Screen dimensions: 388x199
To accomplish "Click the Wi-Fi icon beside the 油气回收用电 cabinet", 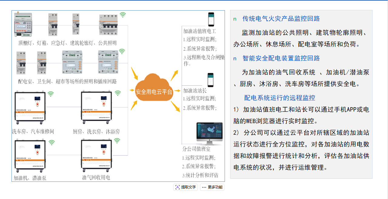I will (117, 140).
